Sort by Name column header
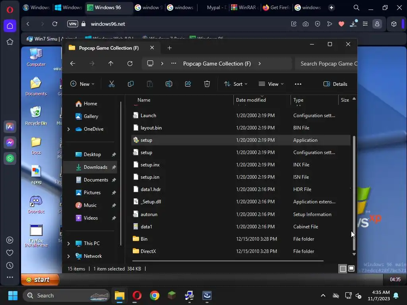407x305 pixels. tap(144, 100)
